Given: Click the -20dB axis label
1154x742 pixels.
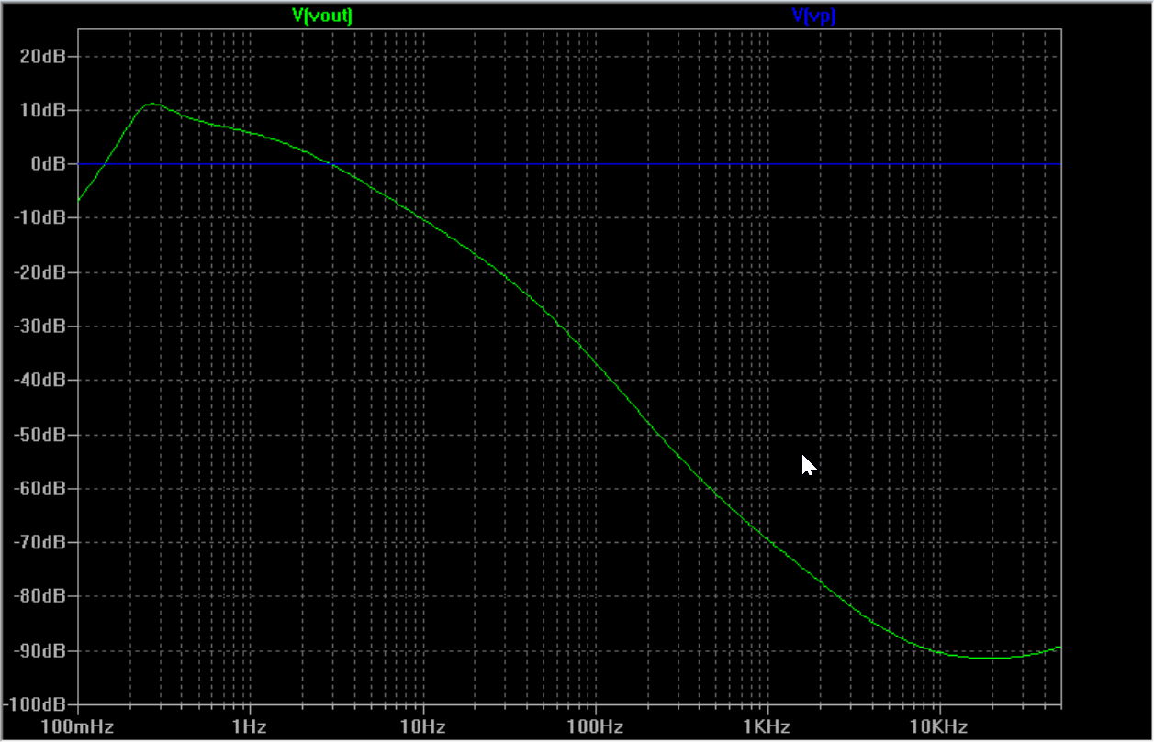Looking at the screenshot, I should click(38, 272).
